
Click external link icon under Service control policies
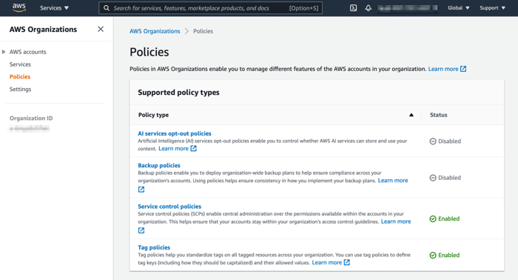[x=141, y=230]
